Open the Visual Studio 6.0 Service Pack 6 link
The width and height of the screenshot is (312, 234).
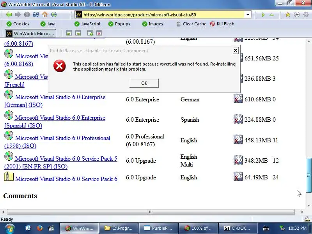pos(66,179)
